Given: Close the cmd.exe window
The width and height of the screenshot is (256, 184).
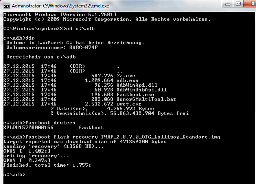Looking at the screenshot, I should coord(250,4).
